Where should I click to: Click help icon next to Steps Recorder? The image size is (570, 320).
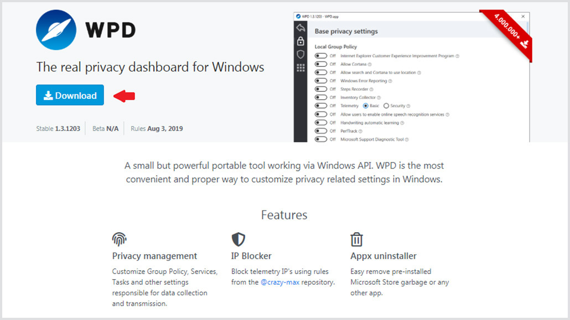[x=371, y=90]
